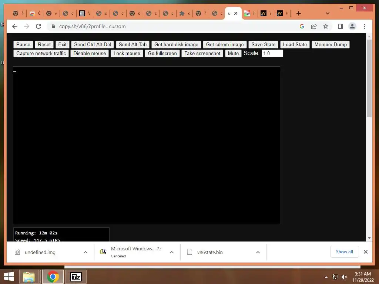Viewport: 379px width, 284px height.
Task: Toggle the Disable mouse button
Action: tap(90, 53)
